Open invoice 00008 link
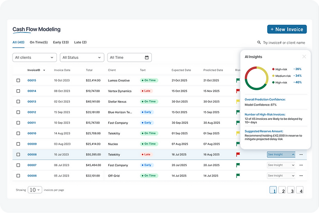Screen dimensions: 319x213 pos(32,155)
